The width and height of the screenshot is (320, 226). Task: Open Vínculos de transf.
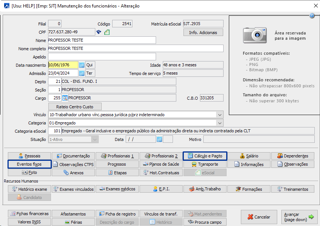coord(161,214)
